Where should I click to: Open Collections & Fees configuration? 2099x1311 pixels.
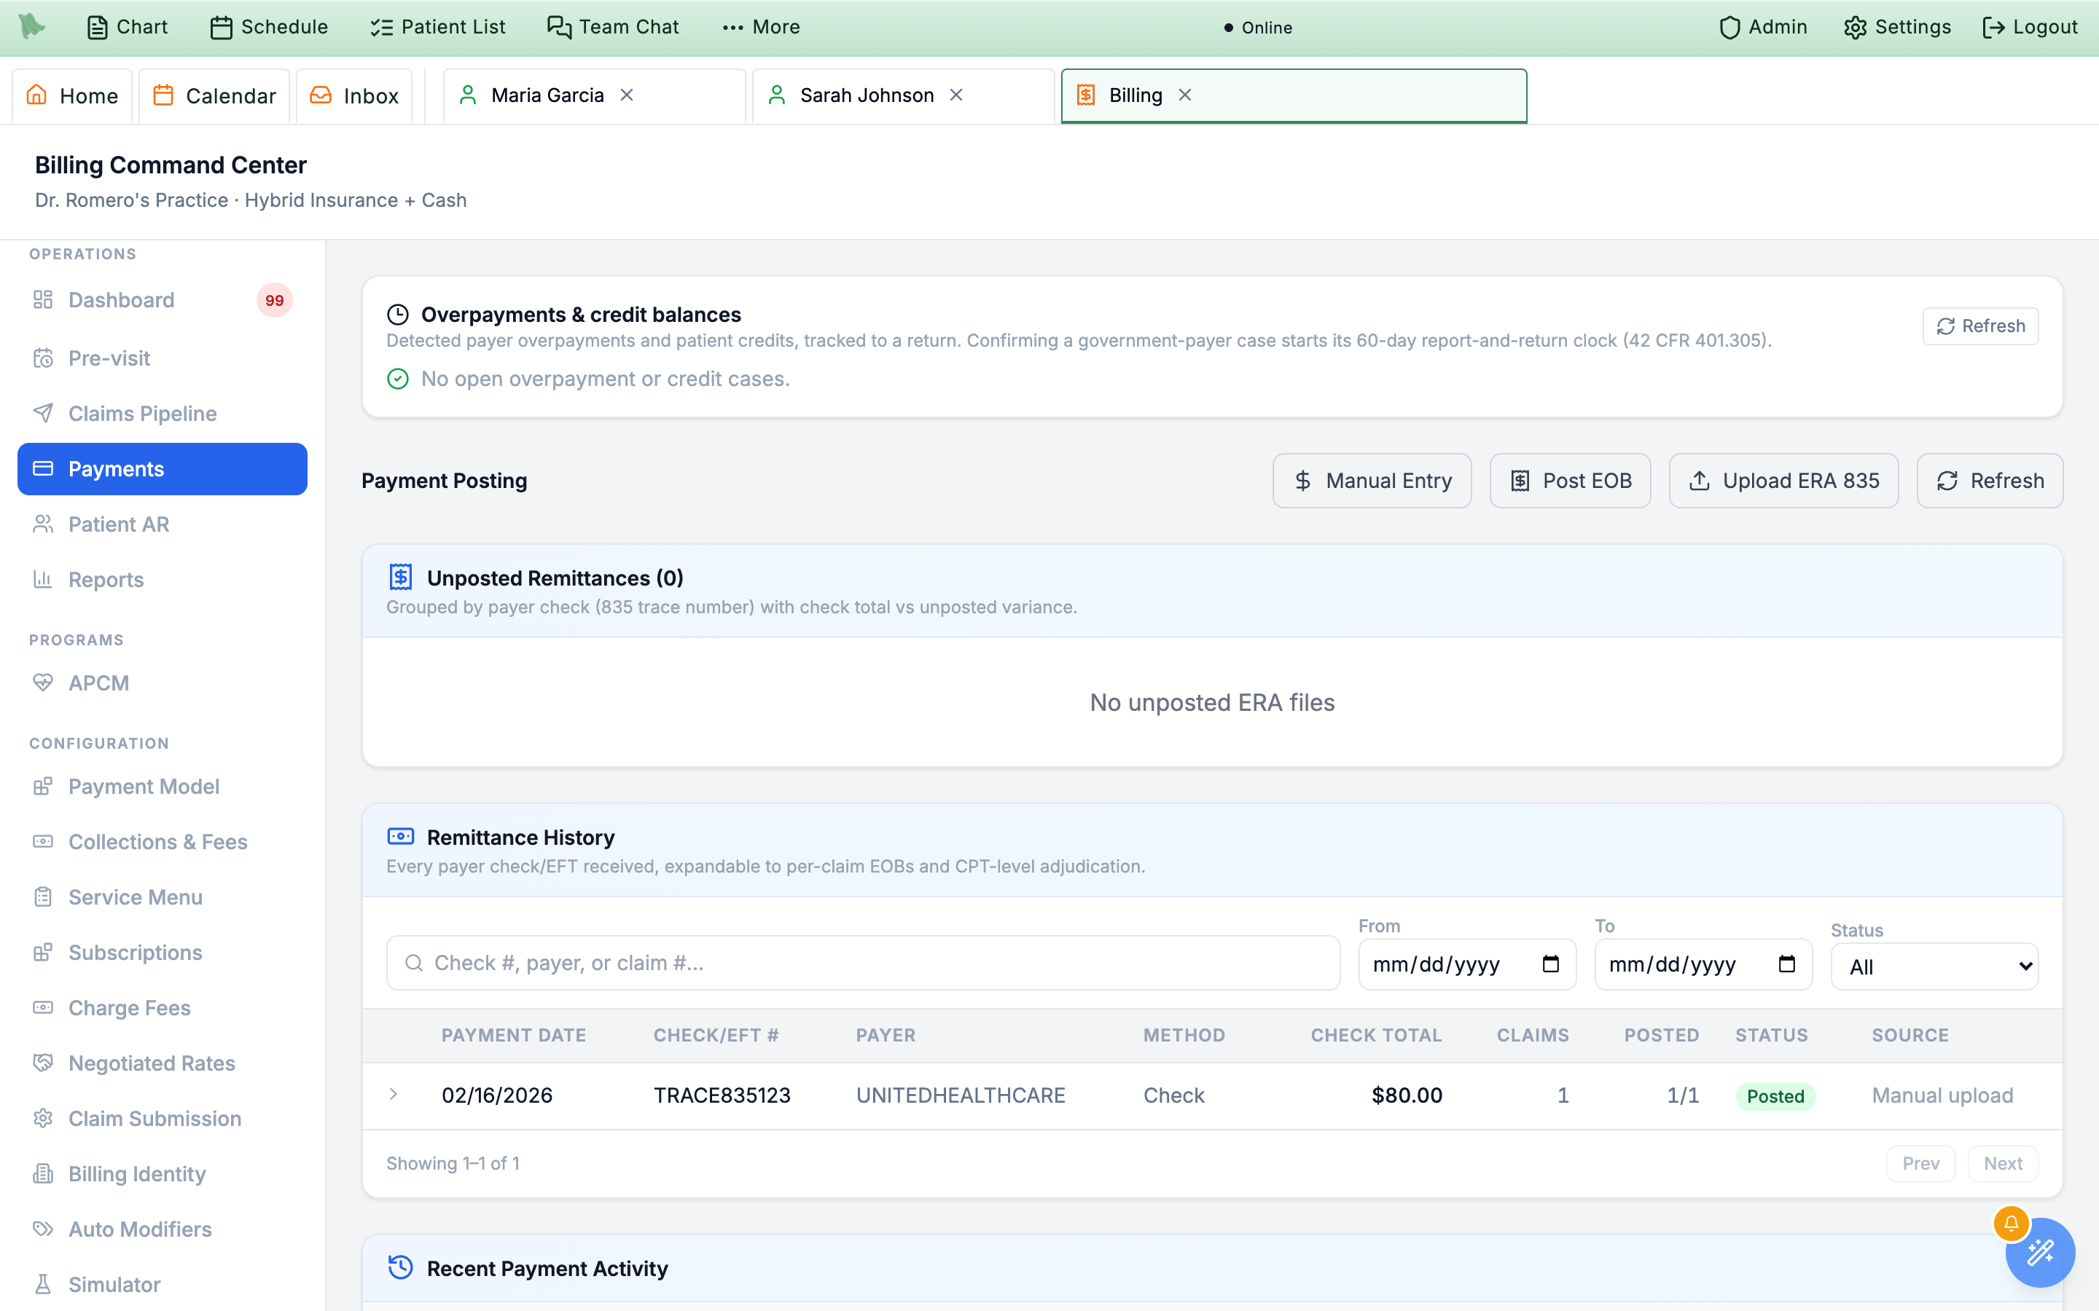point(163,842)
